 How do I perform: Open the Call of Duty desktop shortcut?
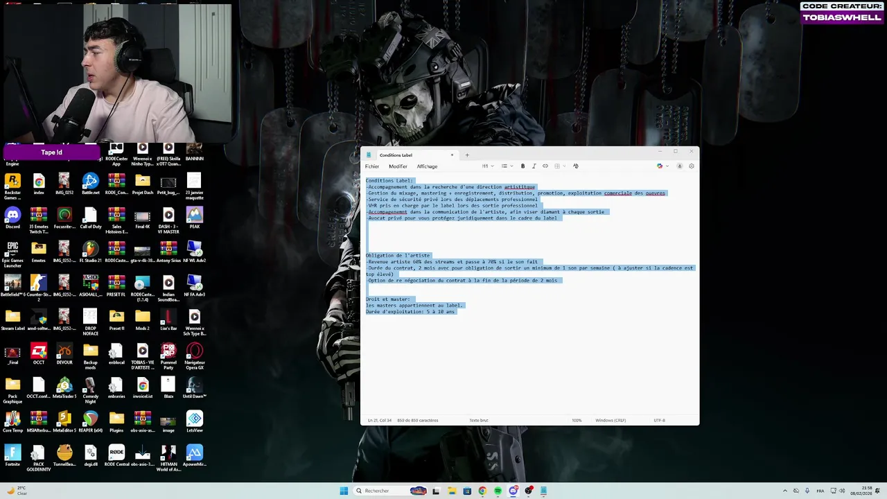91,218
